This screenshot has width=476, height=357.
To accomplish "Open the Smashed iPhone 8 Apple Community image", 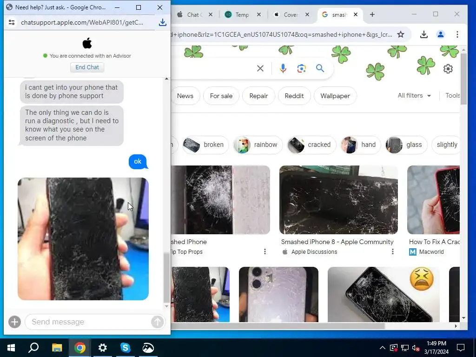I will pyautogui.click(x=338, y=200).
